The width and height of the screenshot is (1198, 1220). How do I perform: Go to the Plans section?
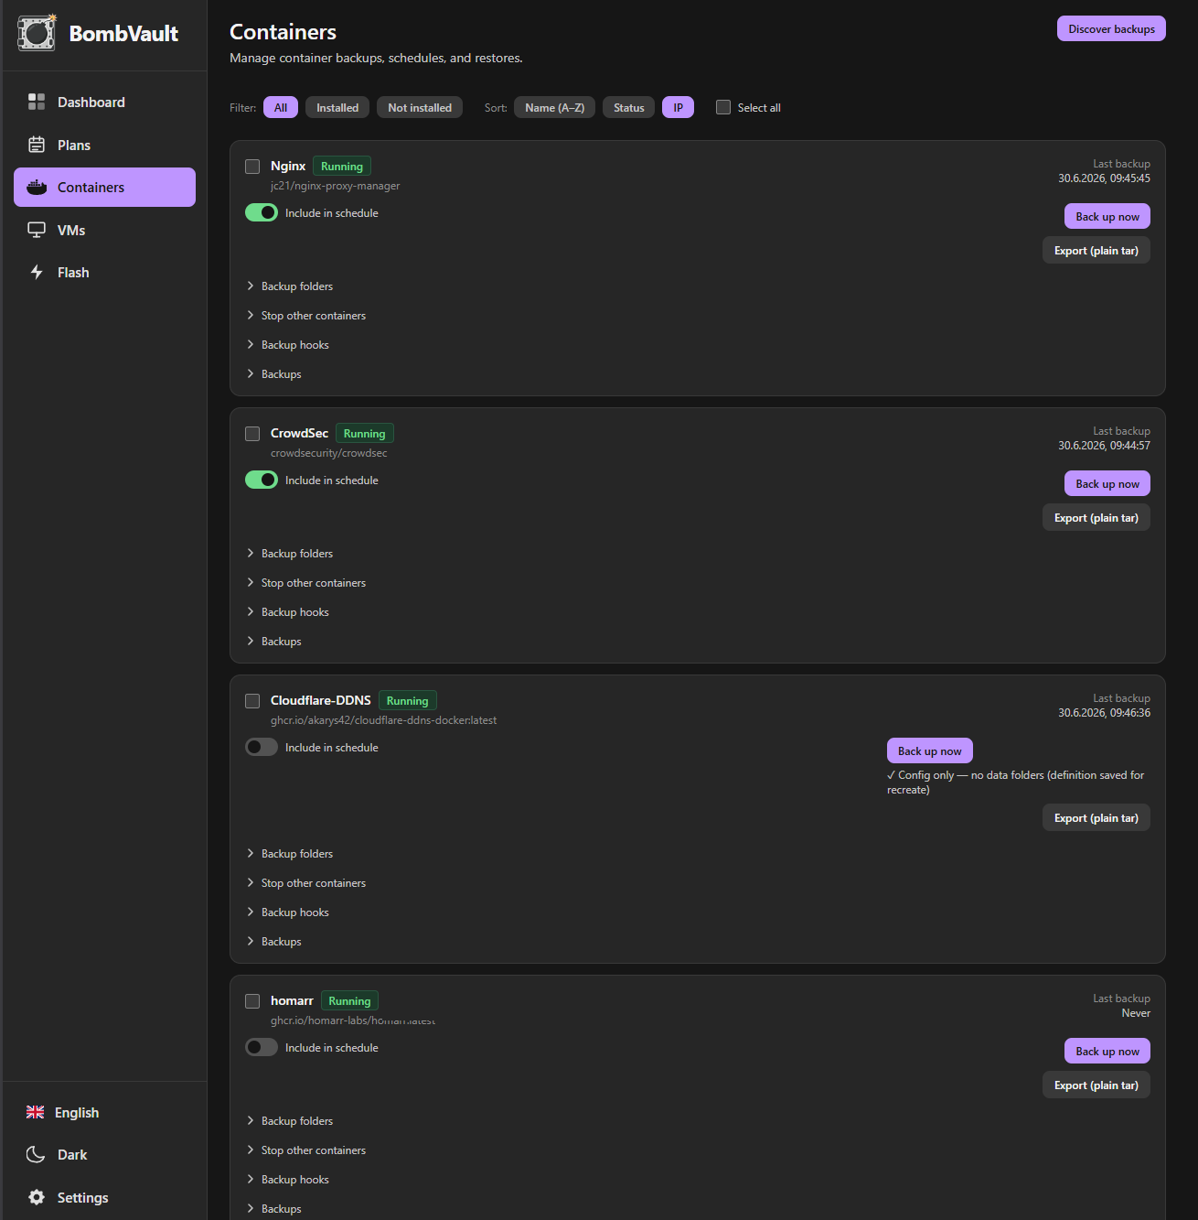104,145
